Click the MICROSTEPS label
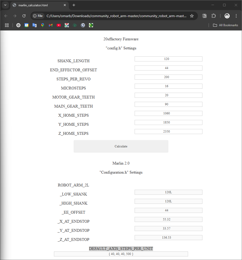 73,88
